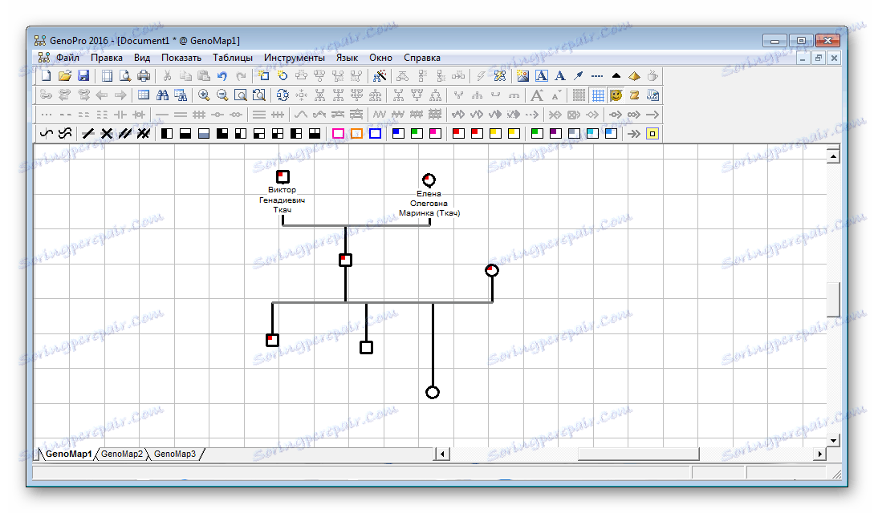Apply the double wavy link line style

tap(65, 134)
